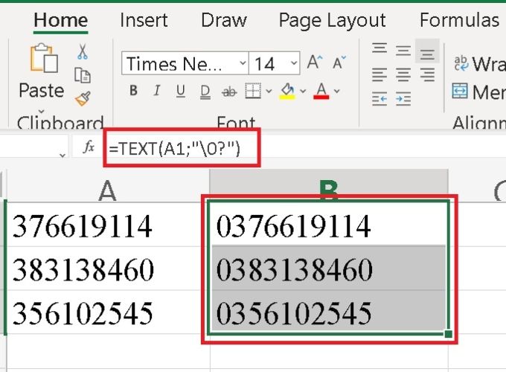Decrease indent
The image size is (506, 372).
coord(379,99)
